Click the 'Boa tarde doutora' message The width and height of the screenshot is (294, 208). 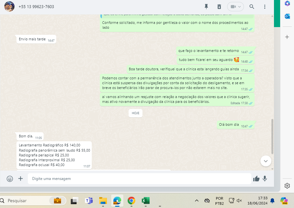[x=190, y=69]
